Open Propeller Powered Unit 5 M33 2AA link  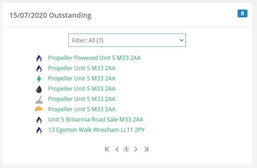(94, 58)
